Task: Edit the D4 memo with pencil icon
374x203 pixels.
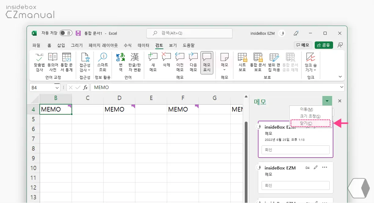Action: (316, 167)
